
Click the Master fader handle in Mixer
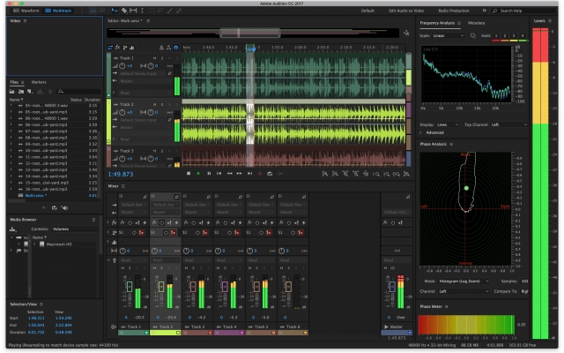coord(392,287)
